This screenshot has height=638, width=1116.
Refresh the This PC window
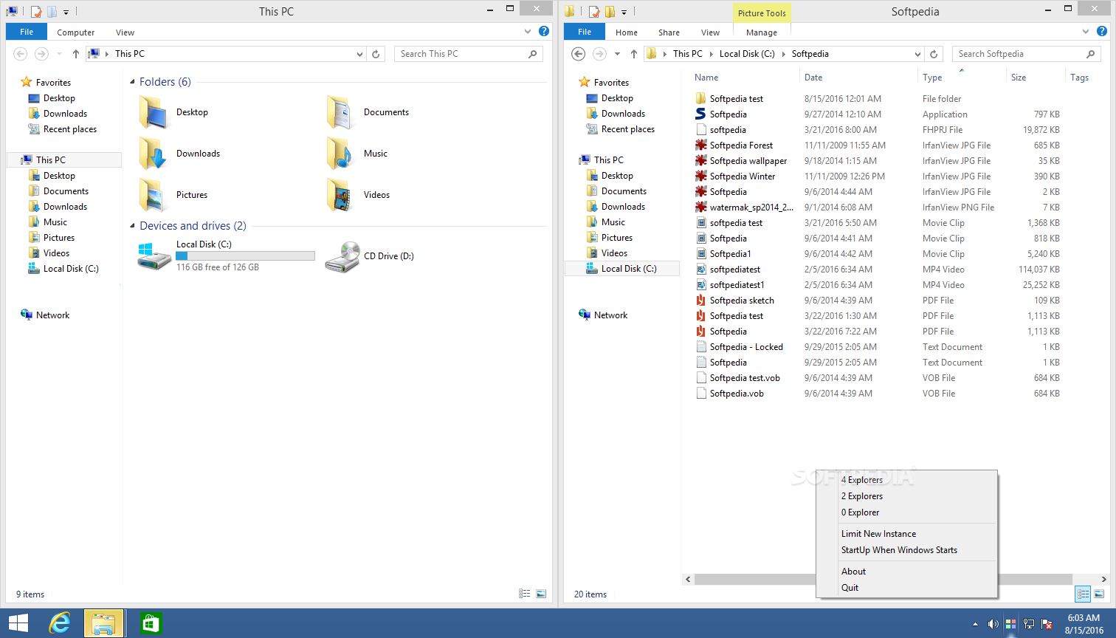[376, 54]
